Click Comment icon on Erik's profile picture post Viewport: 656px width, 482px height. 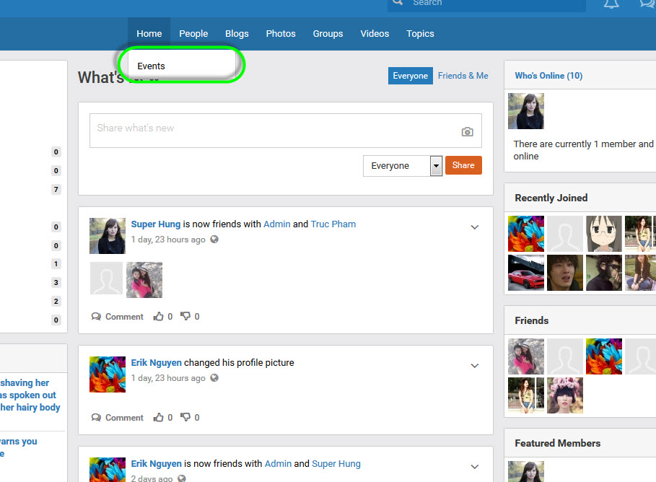point(97,418)
